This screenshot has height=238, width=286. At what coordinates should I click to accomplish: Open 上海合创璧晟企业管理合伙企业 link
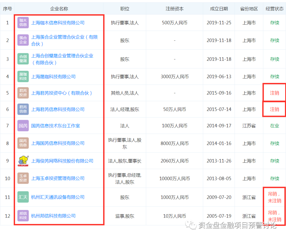(x=62, y=59)
